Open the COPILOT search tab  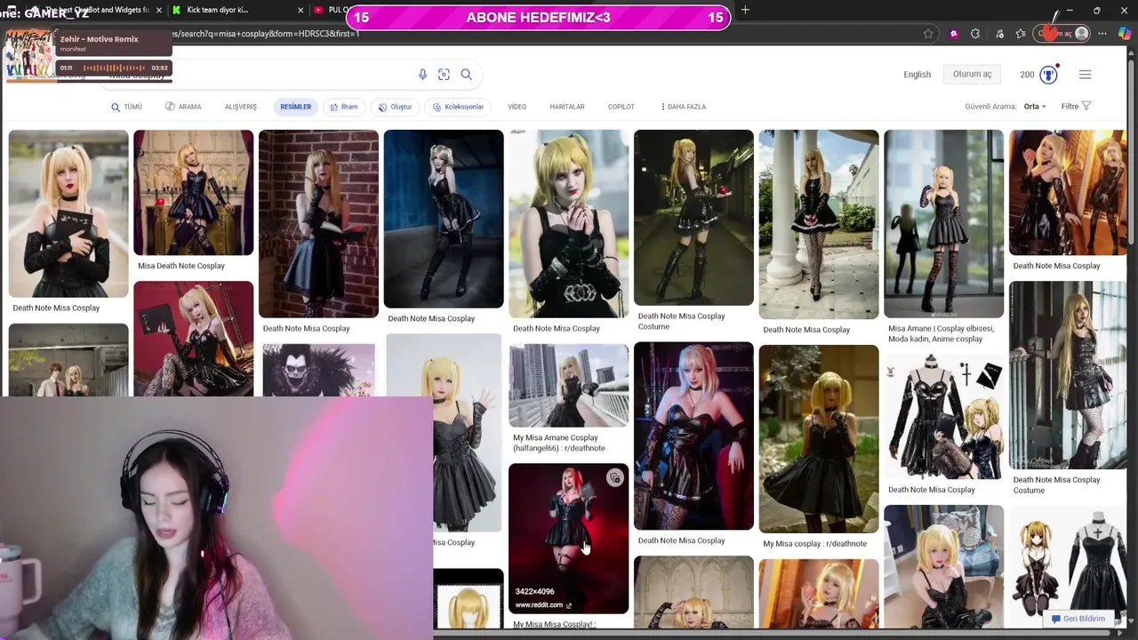point(621,107)
